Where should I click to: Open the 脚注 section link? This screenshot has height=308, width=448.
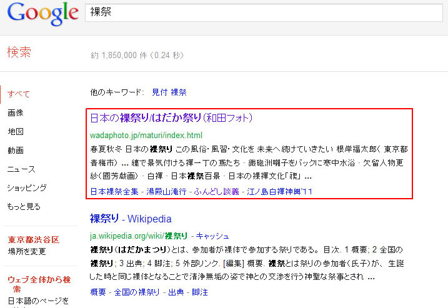pyautogui.click(x=200, y=292)
